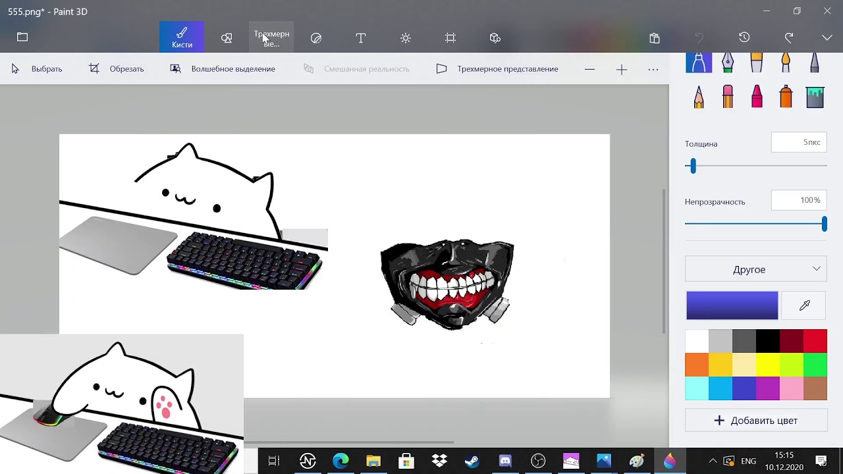843x474 pixels.
Task: Open the Windows notification center
Action: (x=821, y=461)
